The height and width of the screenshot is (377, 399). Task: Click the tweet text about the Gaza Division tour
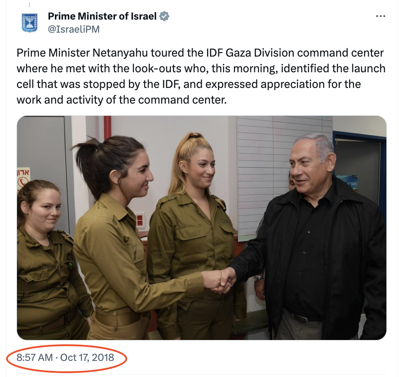coord(201,76)
